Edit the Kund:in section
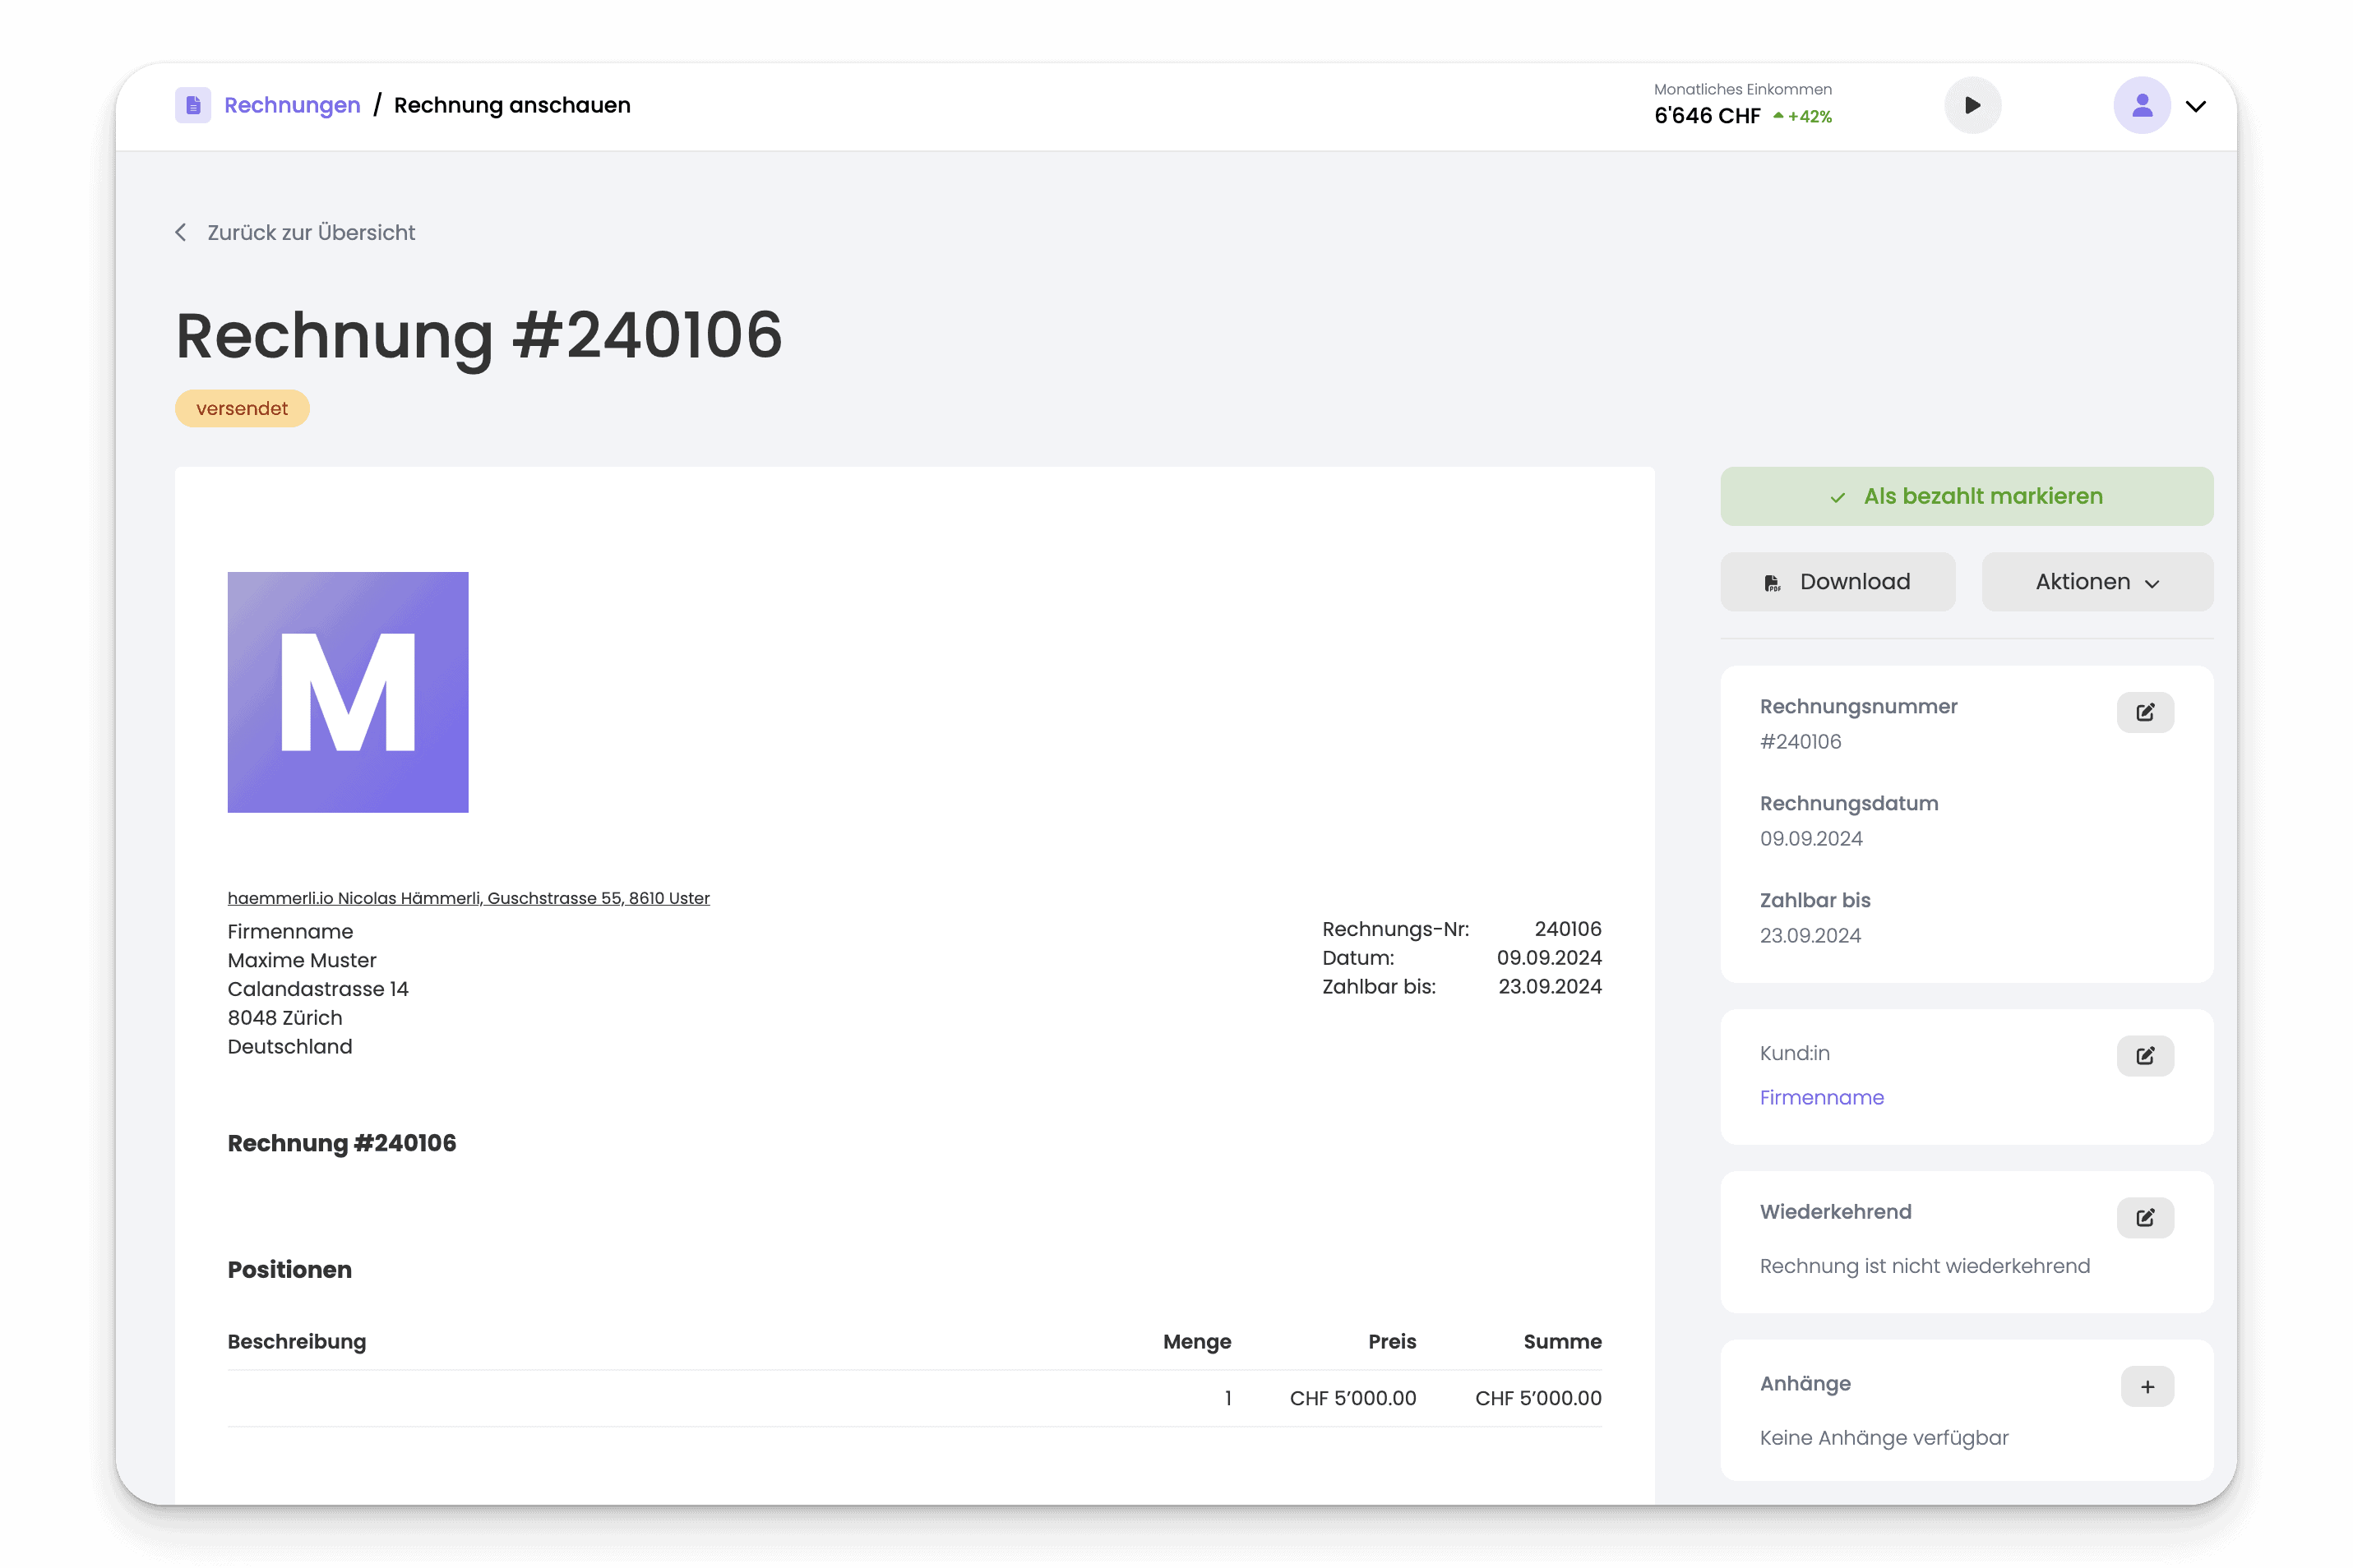 2145,1055
